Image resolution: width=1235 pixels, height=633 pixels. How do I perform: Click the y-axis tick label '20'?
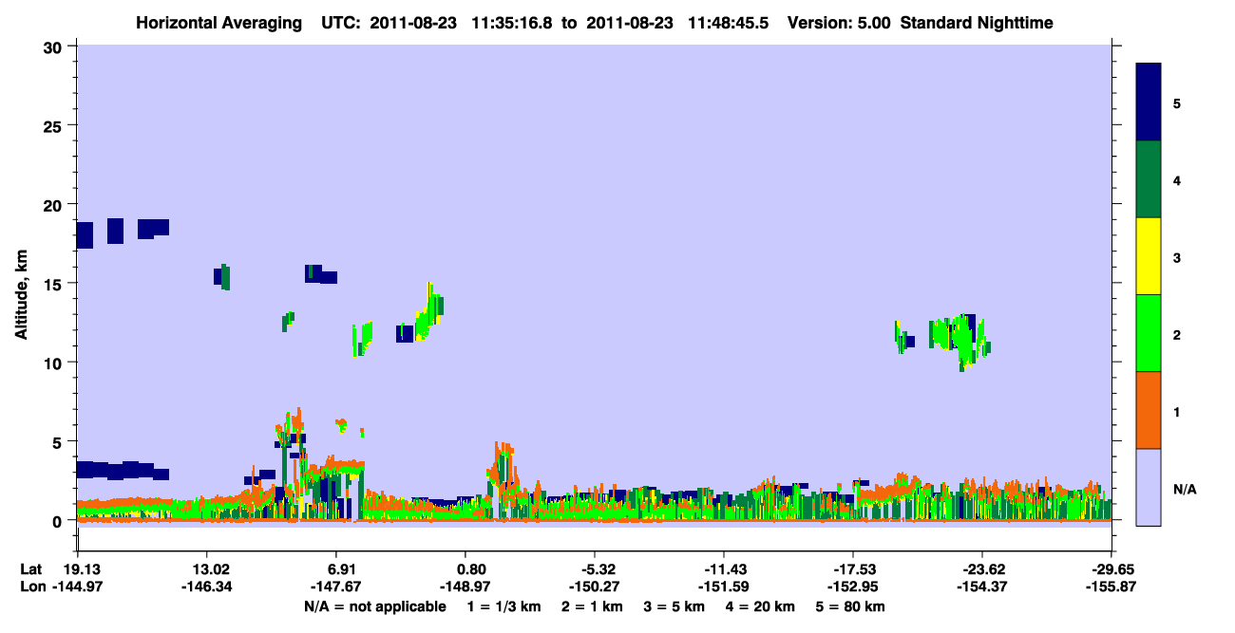point(54,205)
